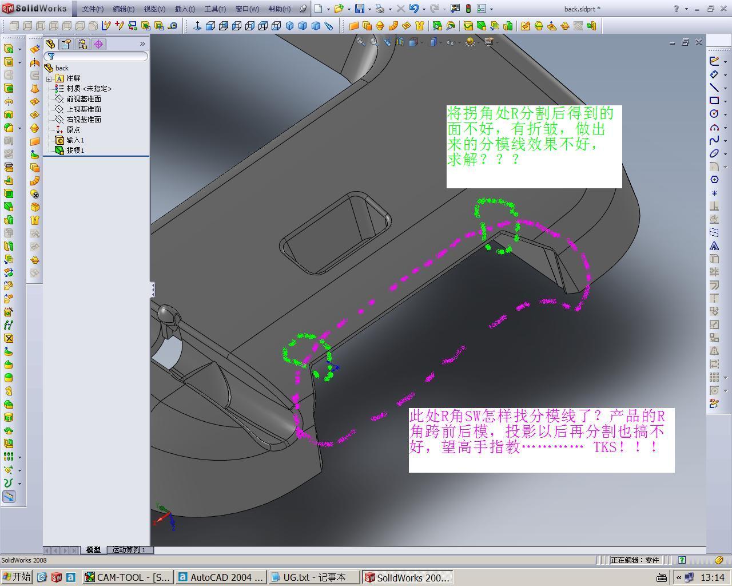Click the SolidWorks 2008 taskbar button
The height and width of the screenshot is (586, 732).
(408, 577)
